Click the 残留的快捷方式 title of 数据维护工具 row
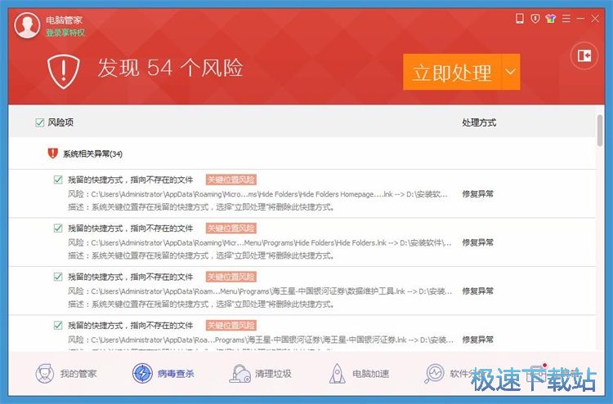 (x=131, y=277)
